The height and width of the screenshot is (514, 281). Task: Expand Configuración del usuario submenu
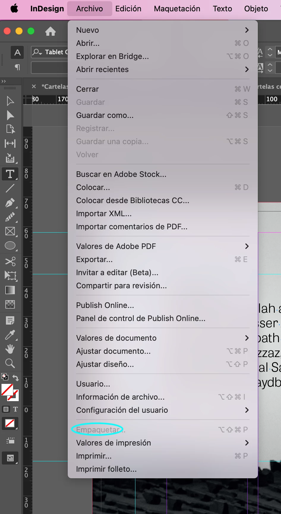[247, 410]
